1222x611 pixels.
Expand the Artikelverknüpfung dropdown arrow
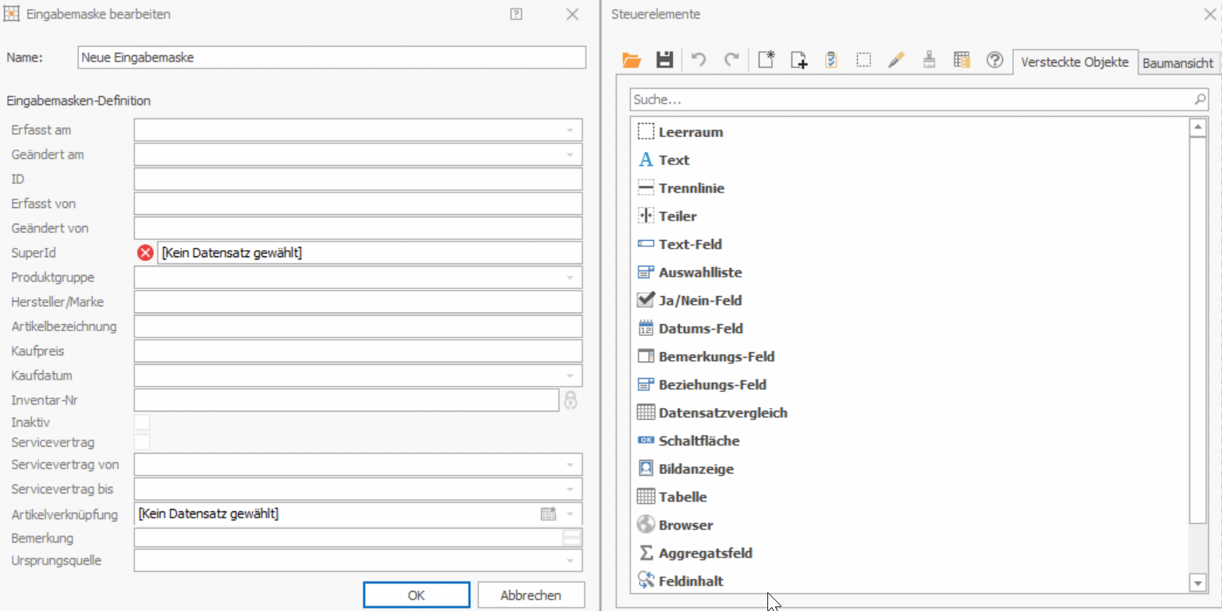point(570,514)
